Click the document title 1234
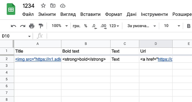192x102 pixels. [29, 6]
